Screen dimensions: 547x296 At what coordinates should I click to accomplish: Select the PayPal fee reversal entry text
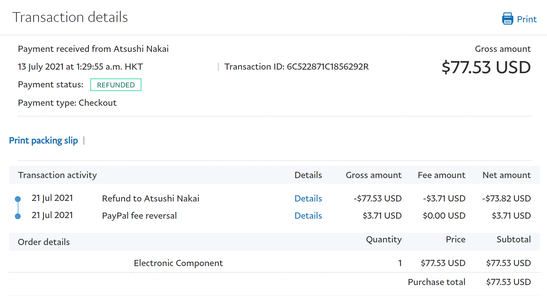pyautogui.click(x=139, y=216)
